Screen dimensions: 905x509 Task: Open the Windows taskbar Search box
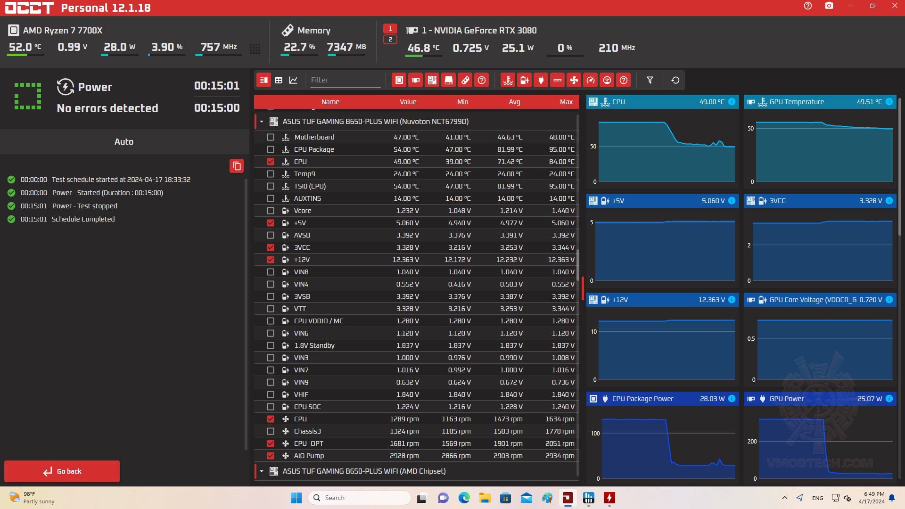pyautogui.click(x=359, y=498)
